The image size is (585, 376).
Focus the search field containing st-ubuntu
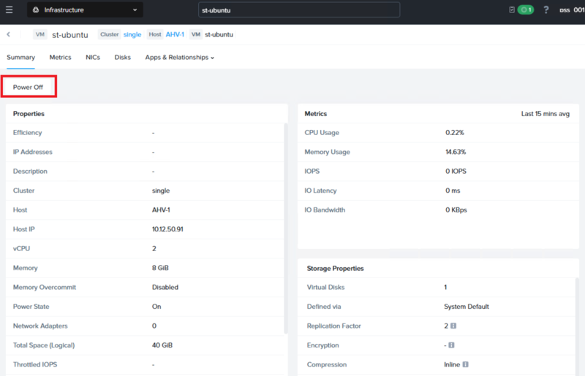pyautogui.click(x=299, y=10)
